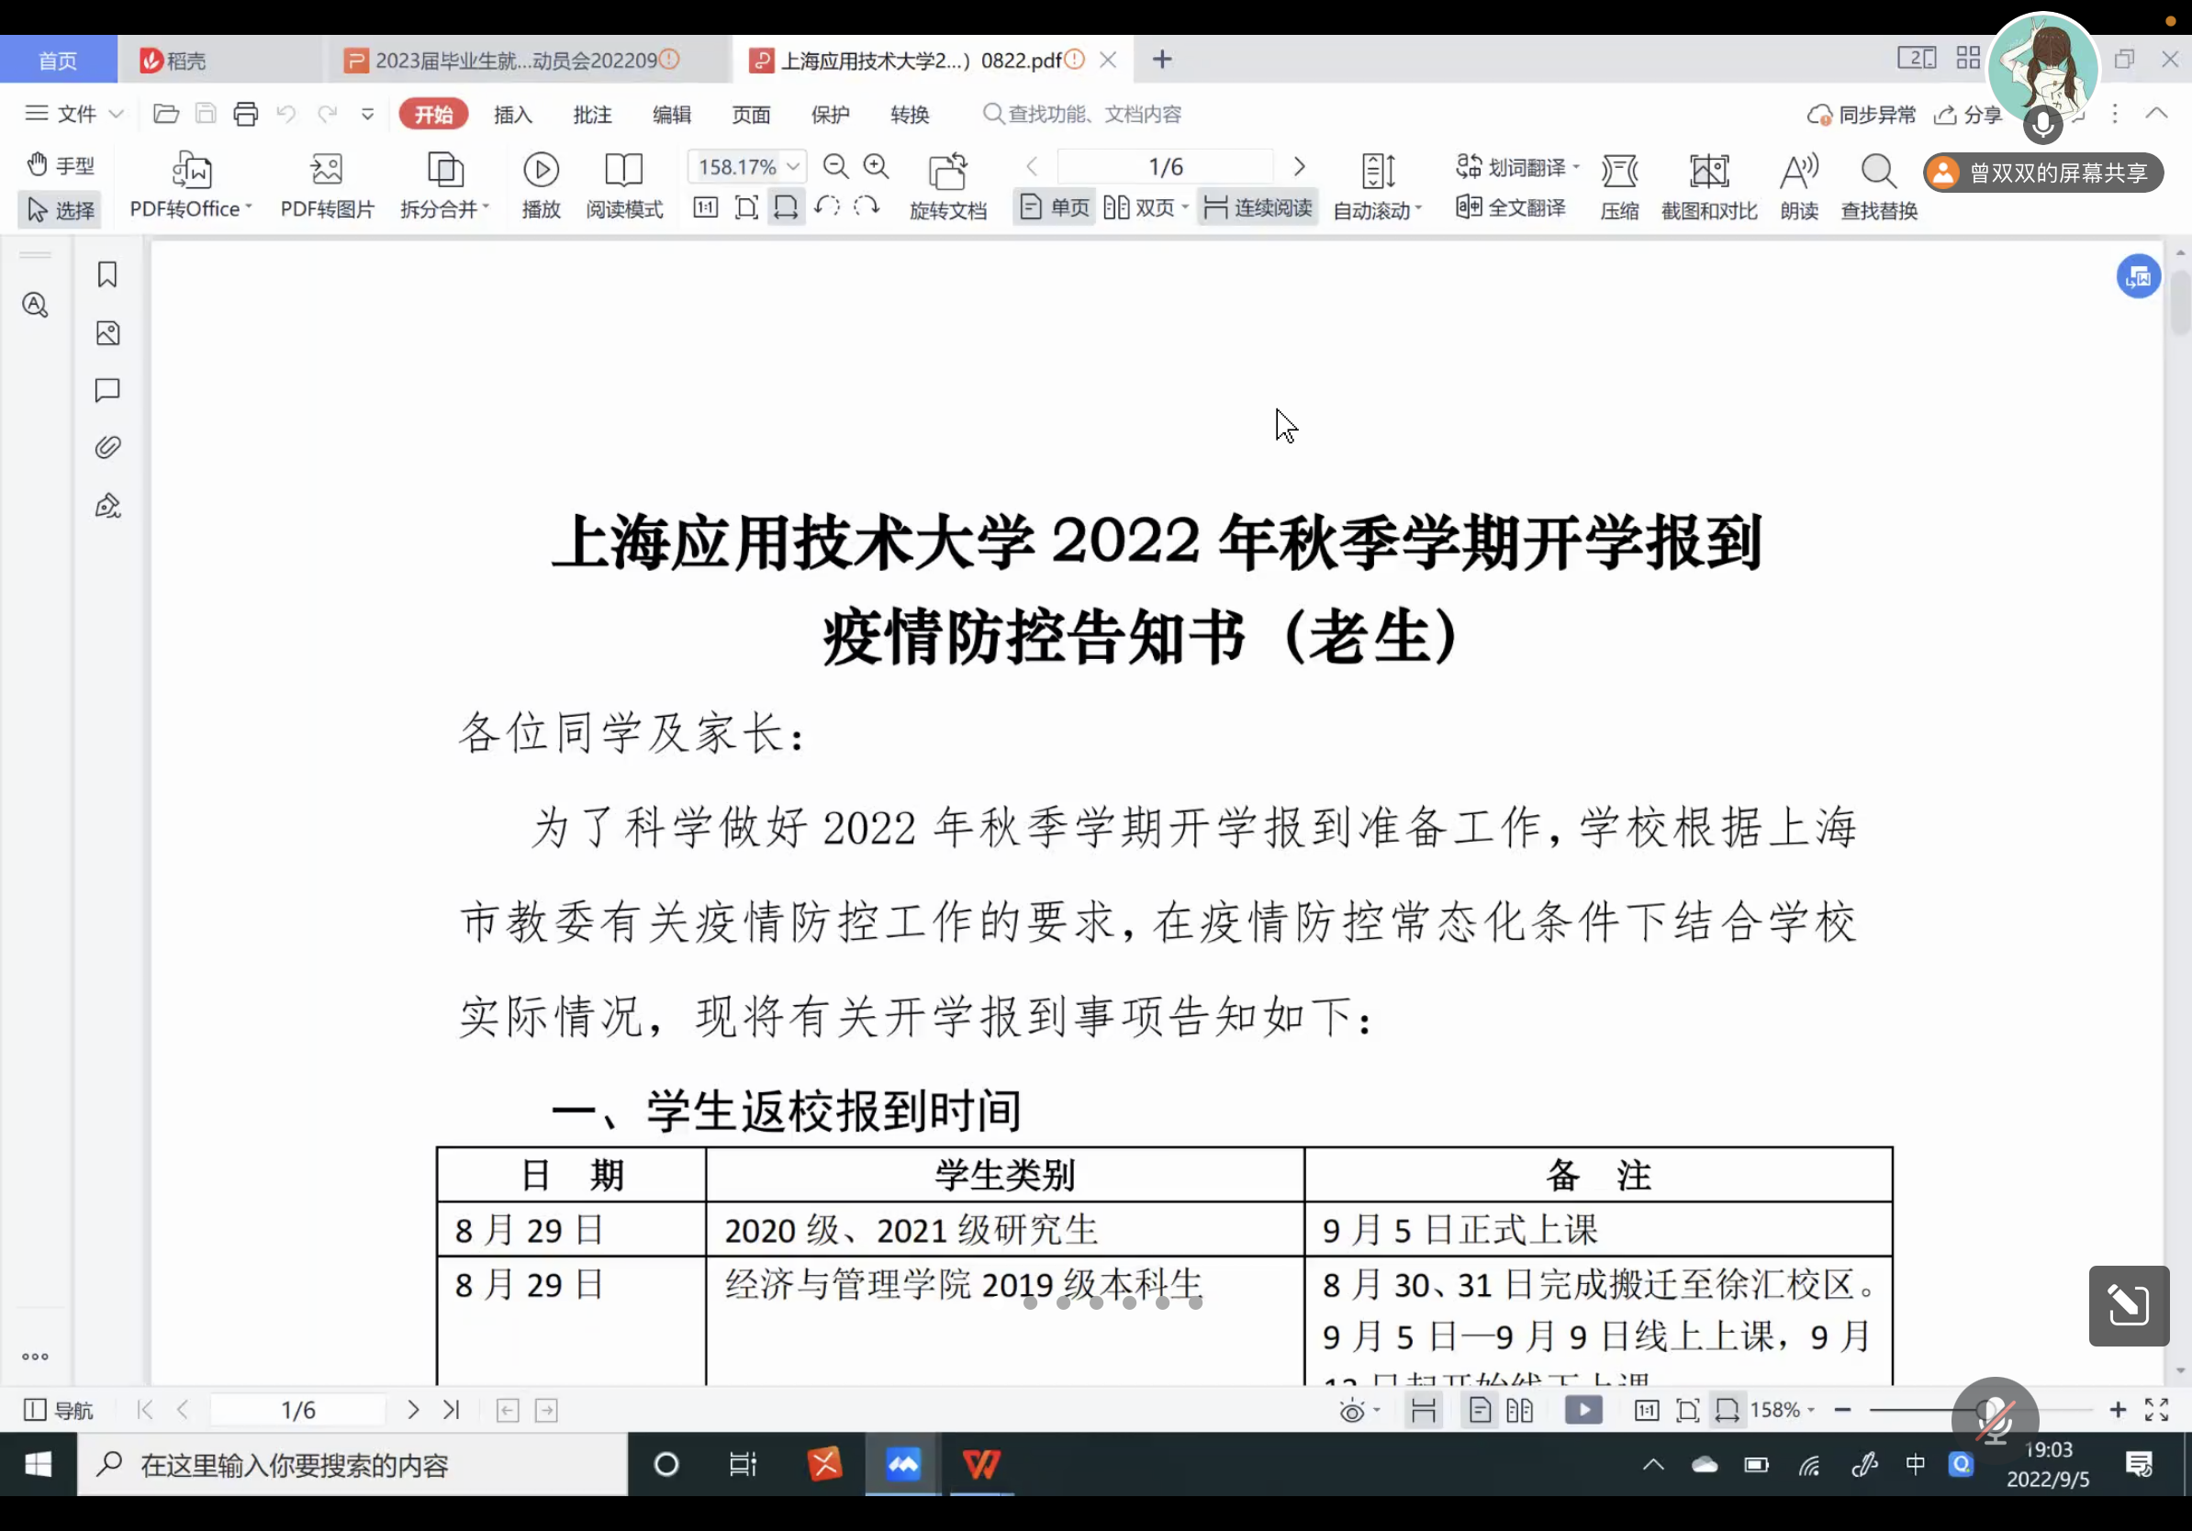Enter 阅读模式 reading mode

pyautogui.click(x=624, y=186)
